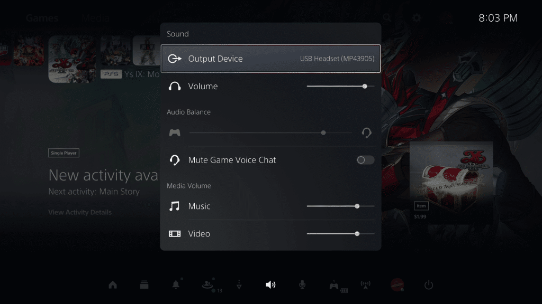Click the USB Headset (MP43905) value

coord(337,59)
